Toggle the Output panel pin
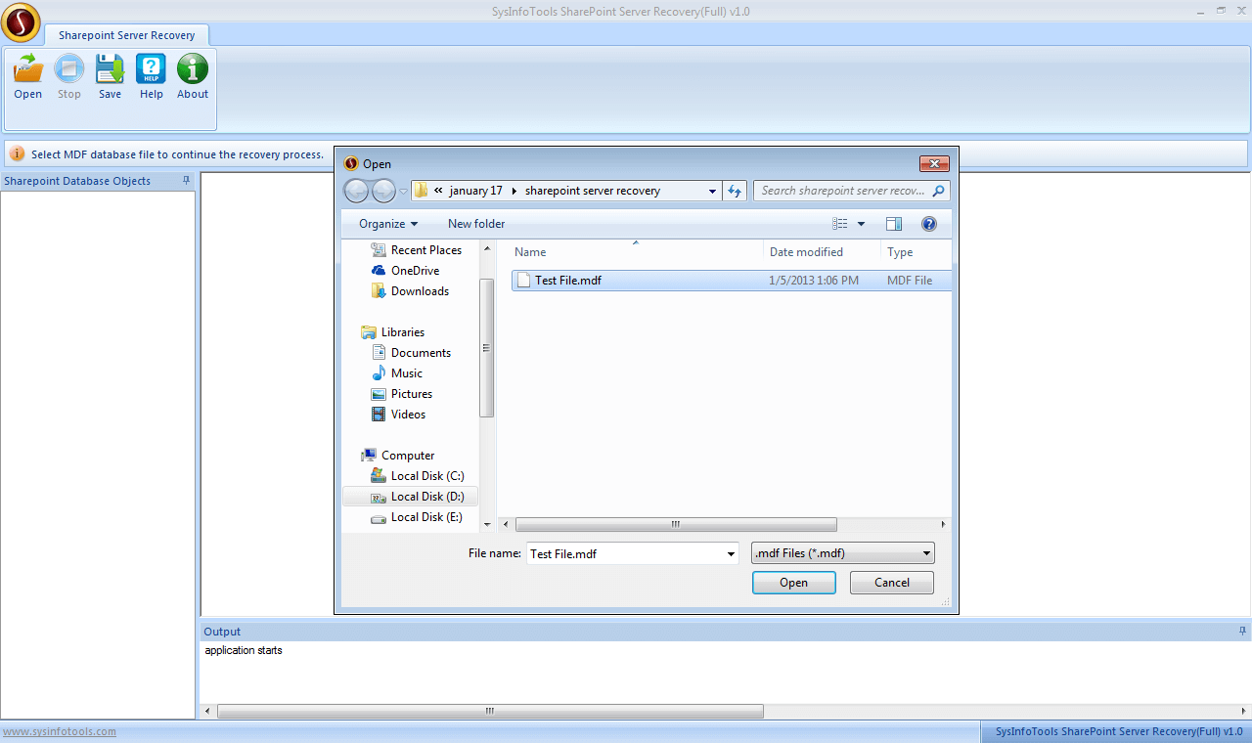1252x743 pixels. tap(1242, 632)
